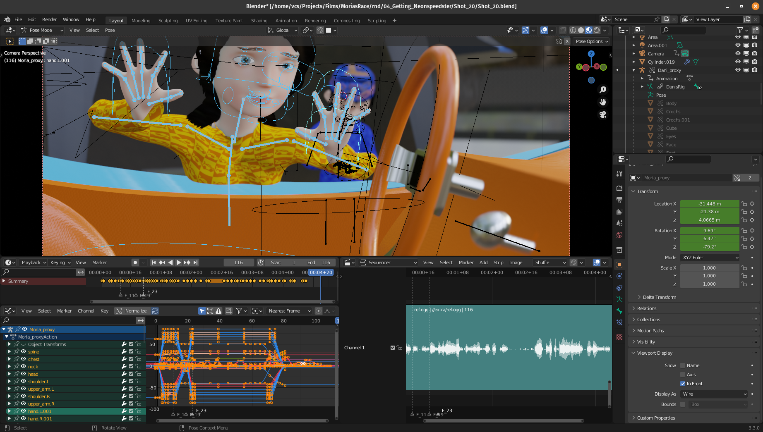Hide Cylinder.019 via eye icon
Viewport: 763px width, 432px height.
click(738, 62)
